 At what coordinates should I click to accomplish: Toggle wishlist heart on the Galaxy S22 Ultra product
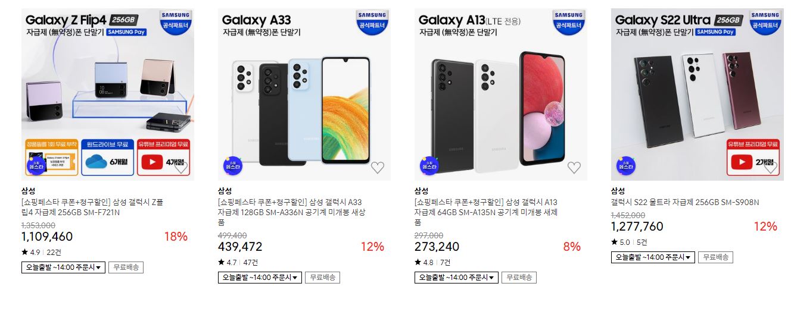pyautogui.click(x=771, y=168)
